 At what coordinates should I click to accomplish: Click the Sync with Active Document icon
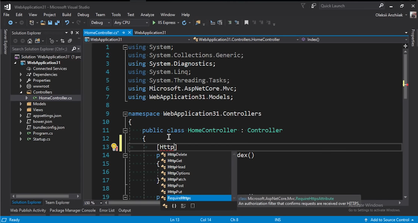(62, 41)
